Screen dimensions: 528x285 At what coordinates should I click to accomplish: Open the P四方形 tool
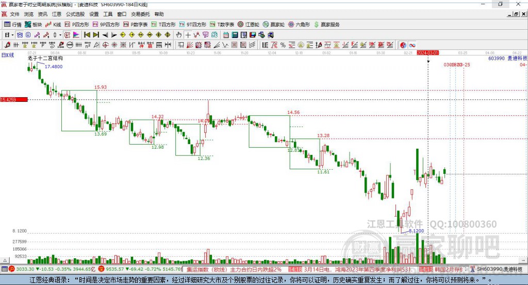click(77, 25)
